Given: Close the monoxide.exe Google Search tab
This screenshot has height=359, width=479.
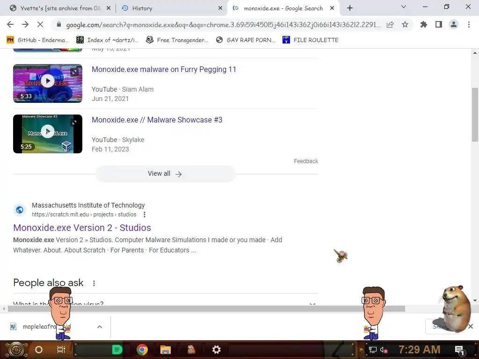Looking at the screenshot, I should [x=332, y=8].
